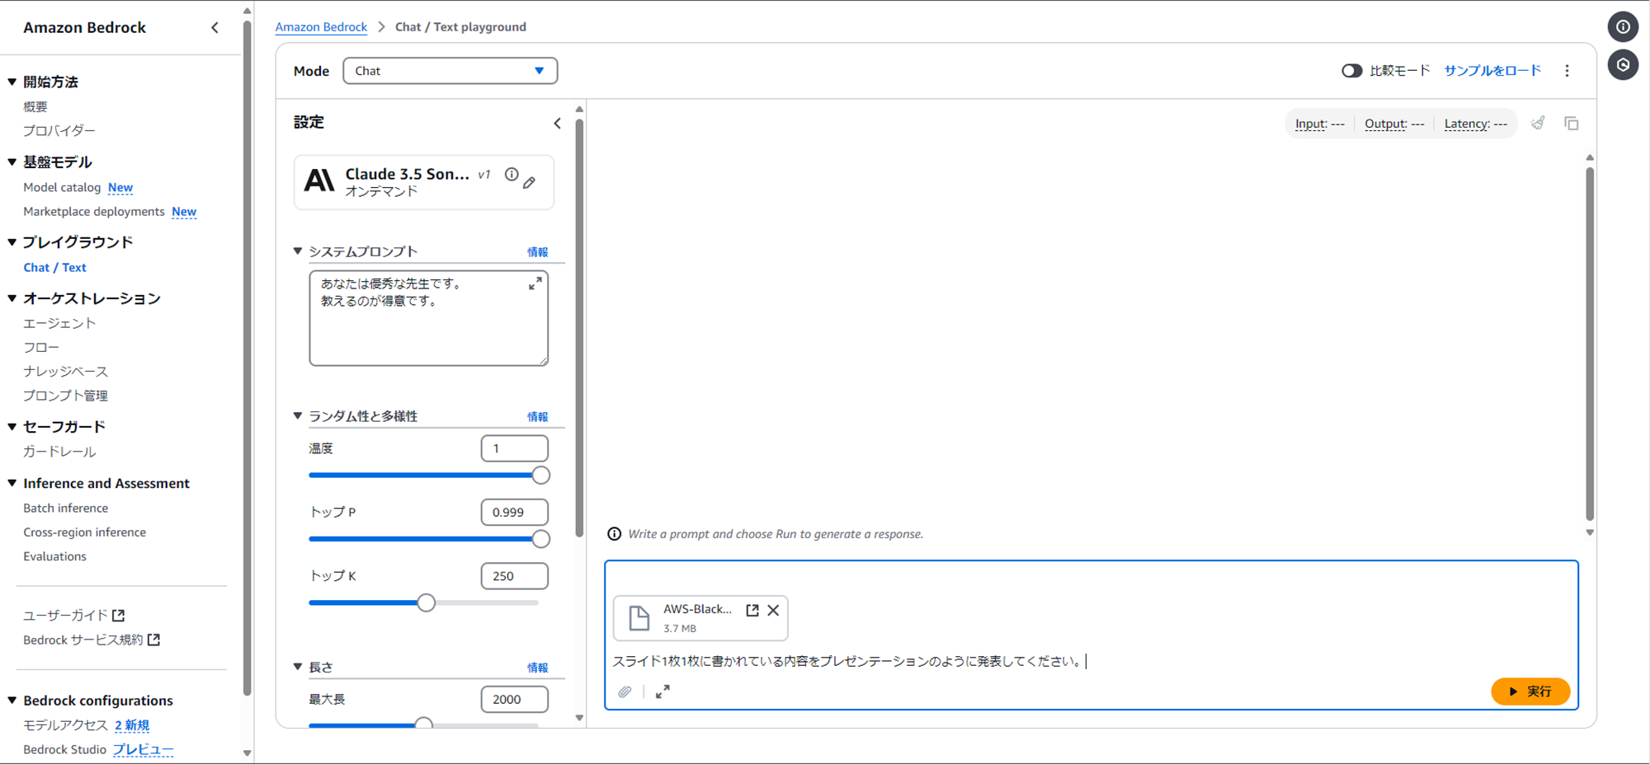The width and height of the screenshot is (1650, 764).
Task: Click Amazon Bedrock breadcrumb link
Action: (x=321, y=26)
